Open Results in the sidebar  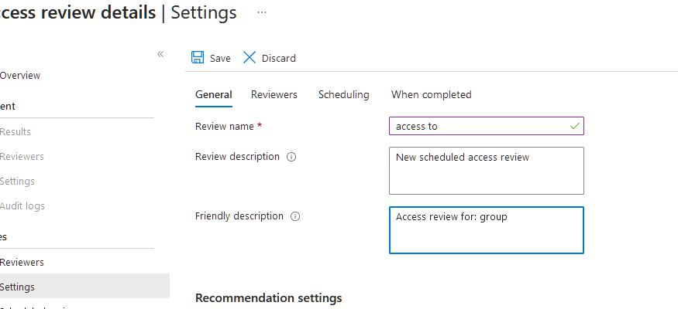tap(15, 132)
